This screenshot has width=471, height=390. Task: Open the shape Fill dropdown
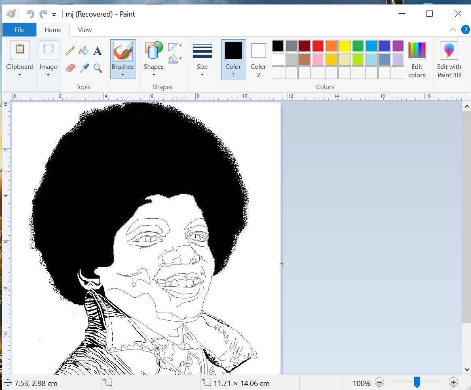pos(175,58)
